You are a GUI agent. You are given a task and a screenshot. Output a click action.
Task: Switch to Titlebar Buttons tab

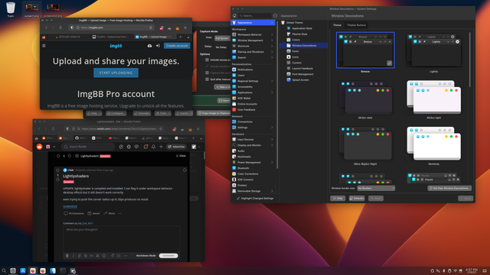[356, 25]
